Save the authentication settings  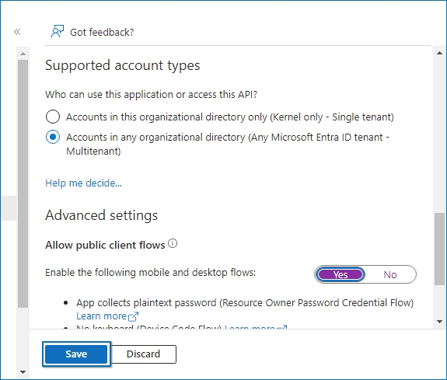coord(76,354)
